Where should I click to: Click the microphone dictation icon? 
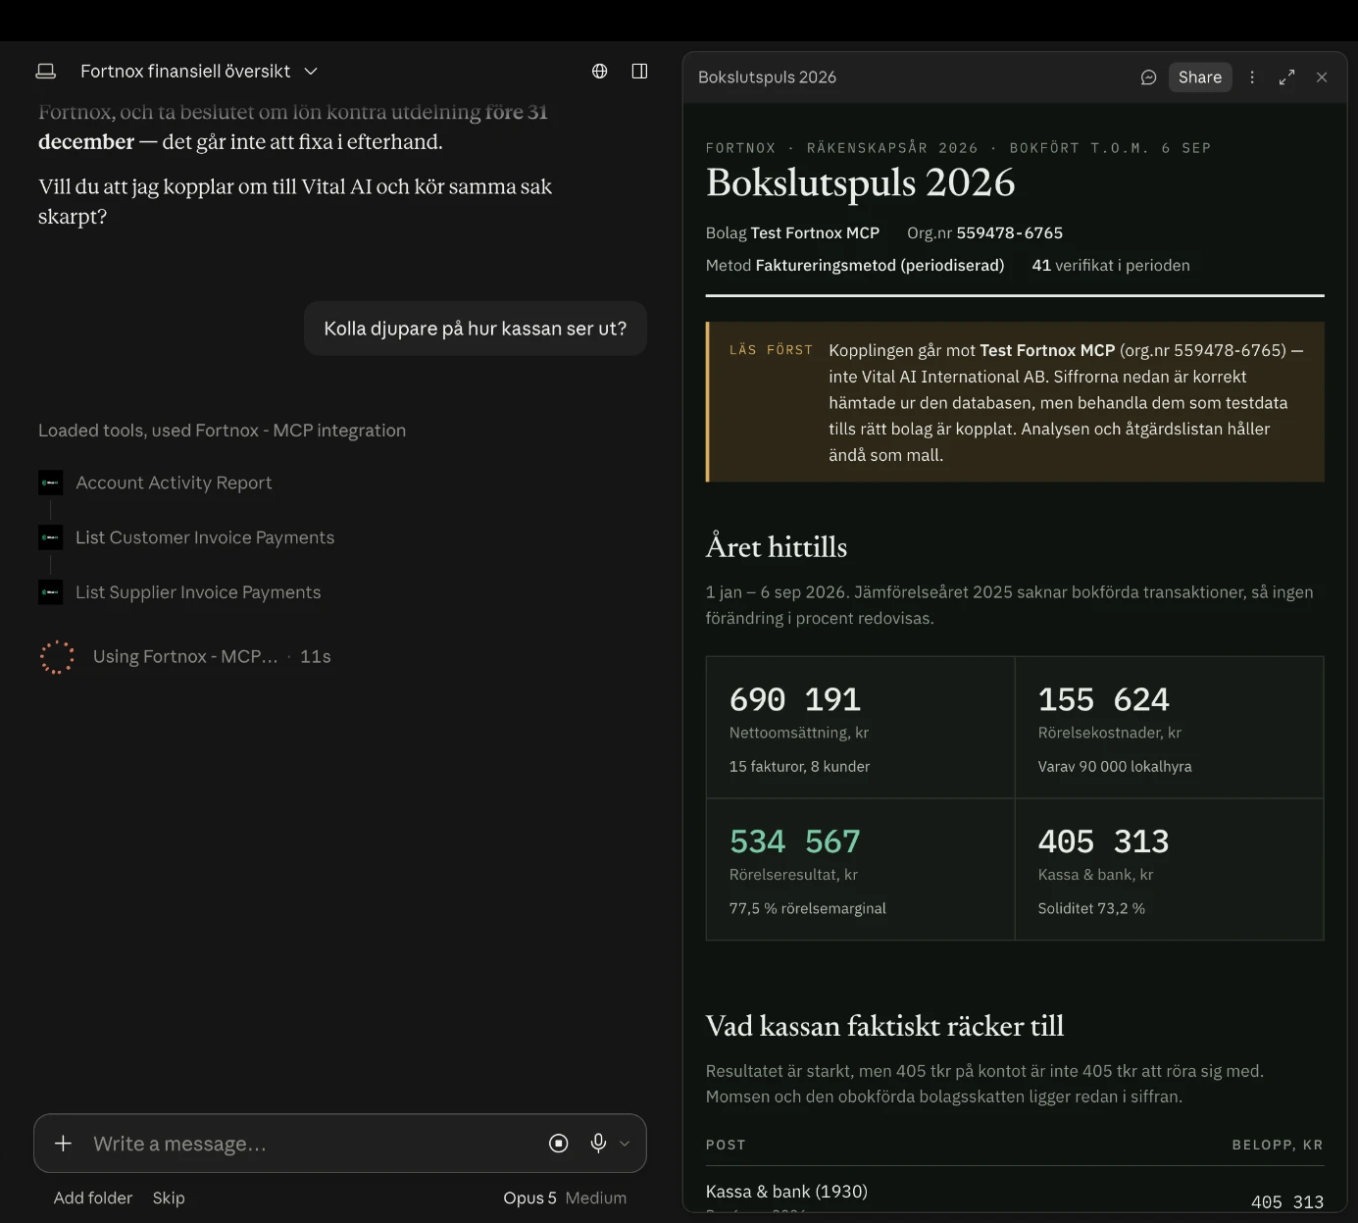pos(598,1144)
